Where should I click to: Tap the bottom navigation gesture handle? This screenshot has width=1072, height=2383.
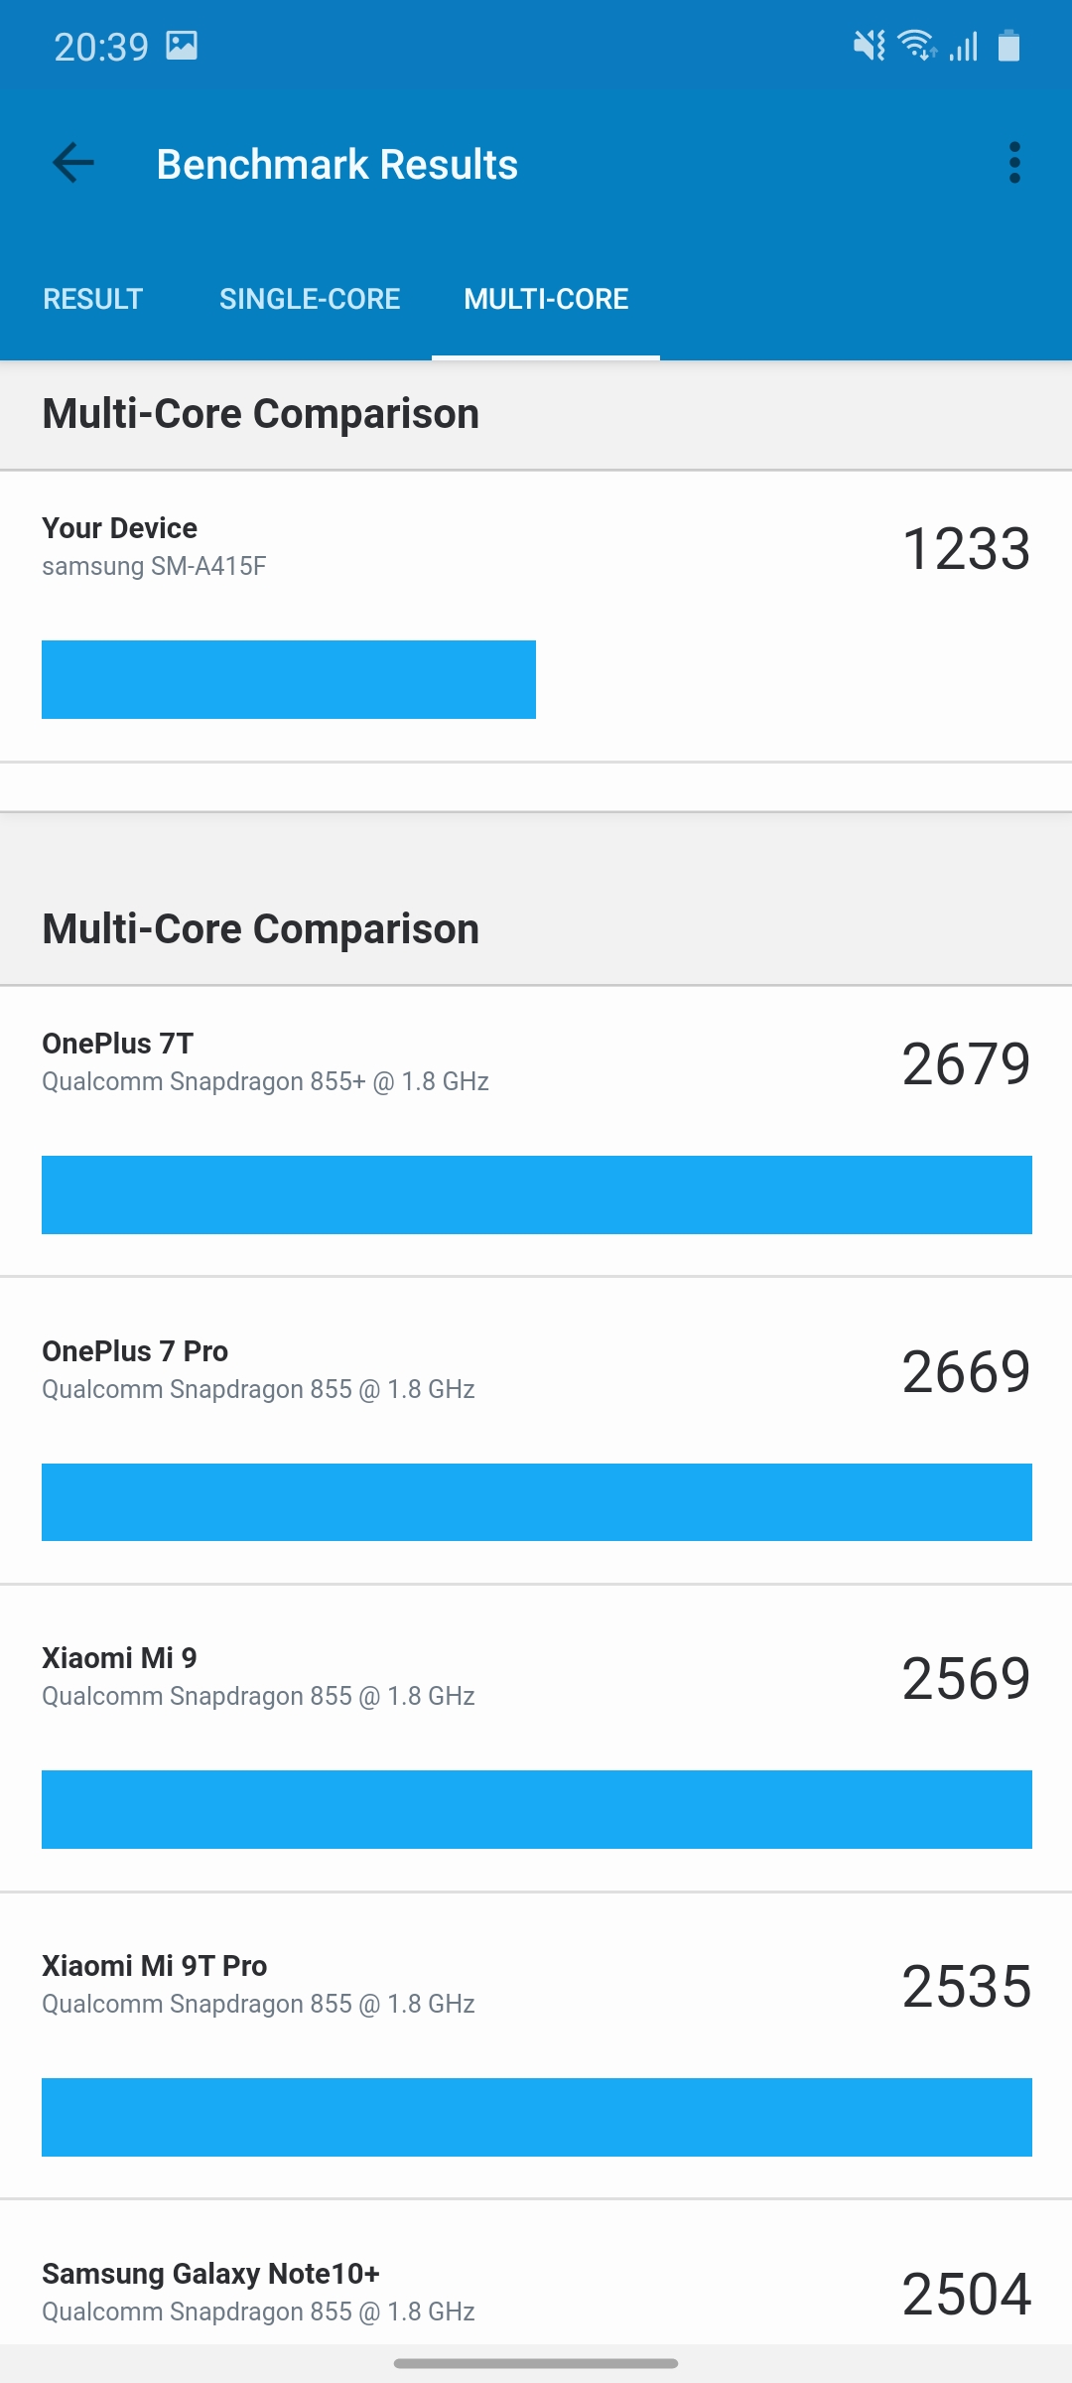click(536, 2363)
